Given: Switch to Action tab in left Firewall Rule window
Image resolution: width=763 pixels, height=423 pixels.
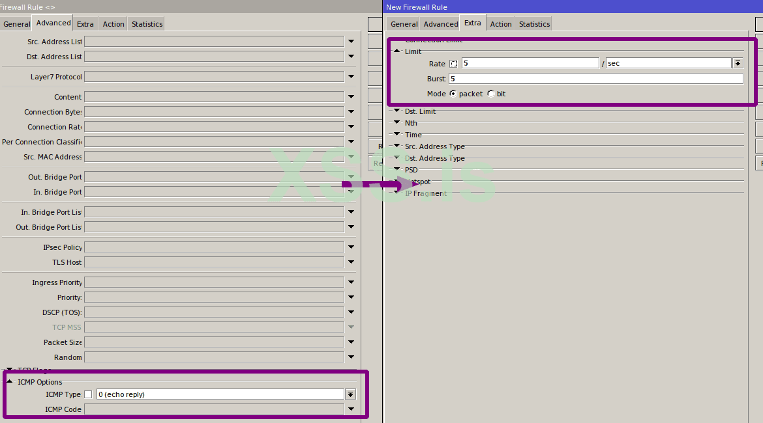Looking at the screenshot, I should (x=113, y=24).
